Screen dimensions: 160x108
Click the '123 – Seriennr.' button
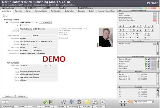(45, 22)
